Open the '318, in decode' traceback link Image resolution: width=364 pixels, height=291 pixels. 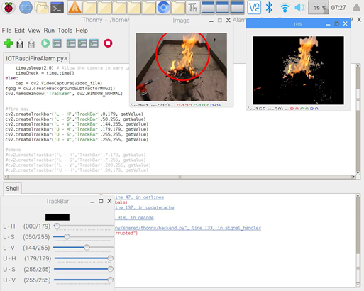pos(134,218)
